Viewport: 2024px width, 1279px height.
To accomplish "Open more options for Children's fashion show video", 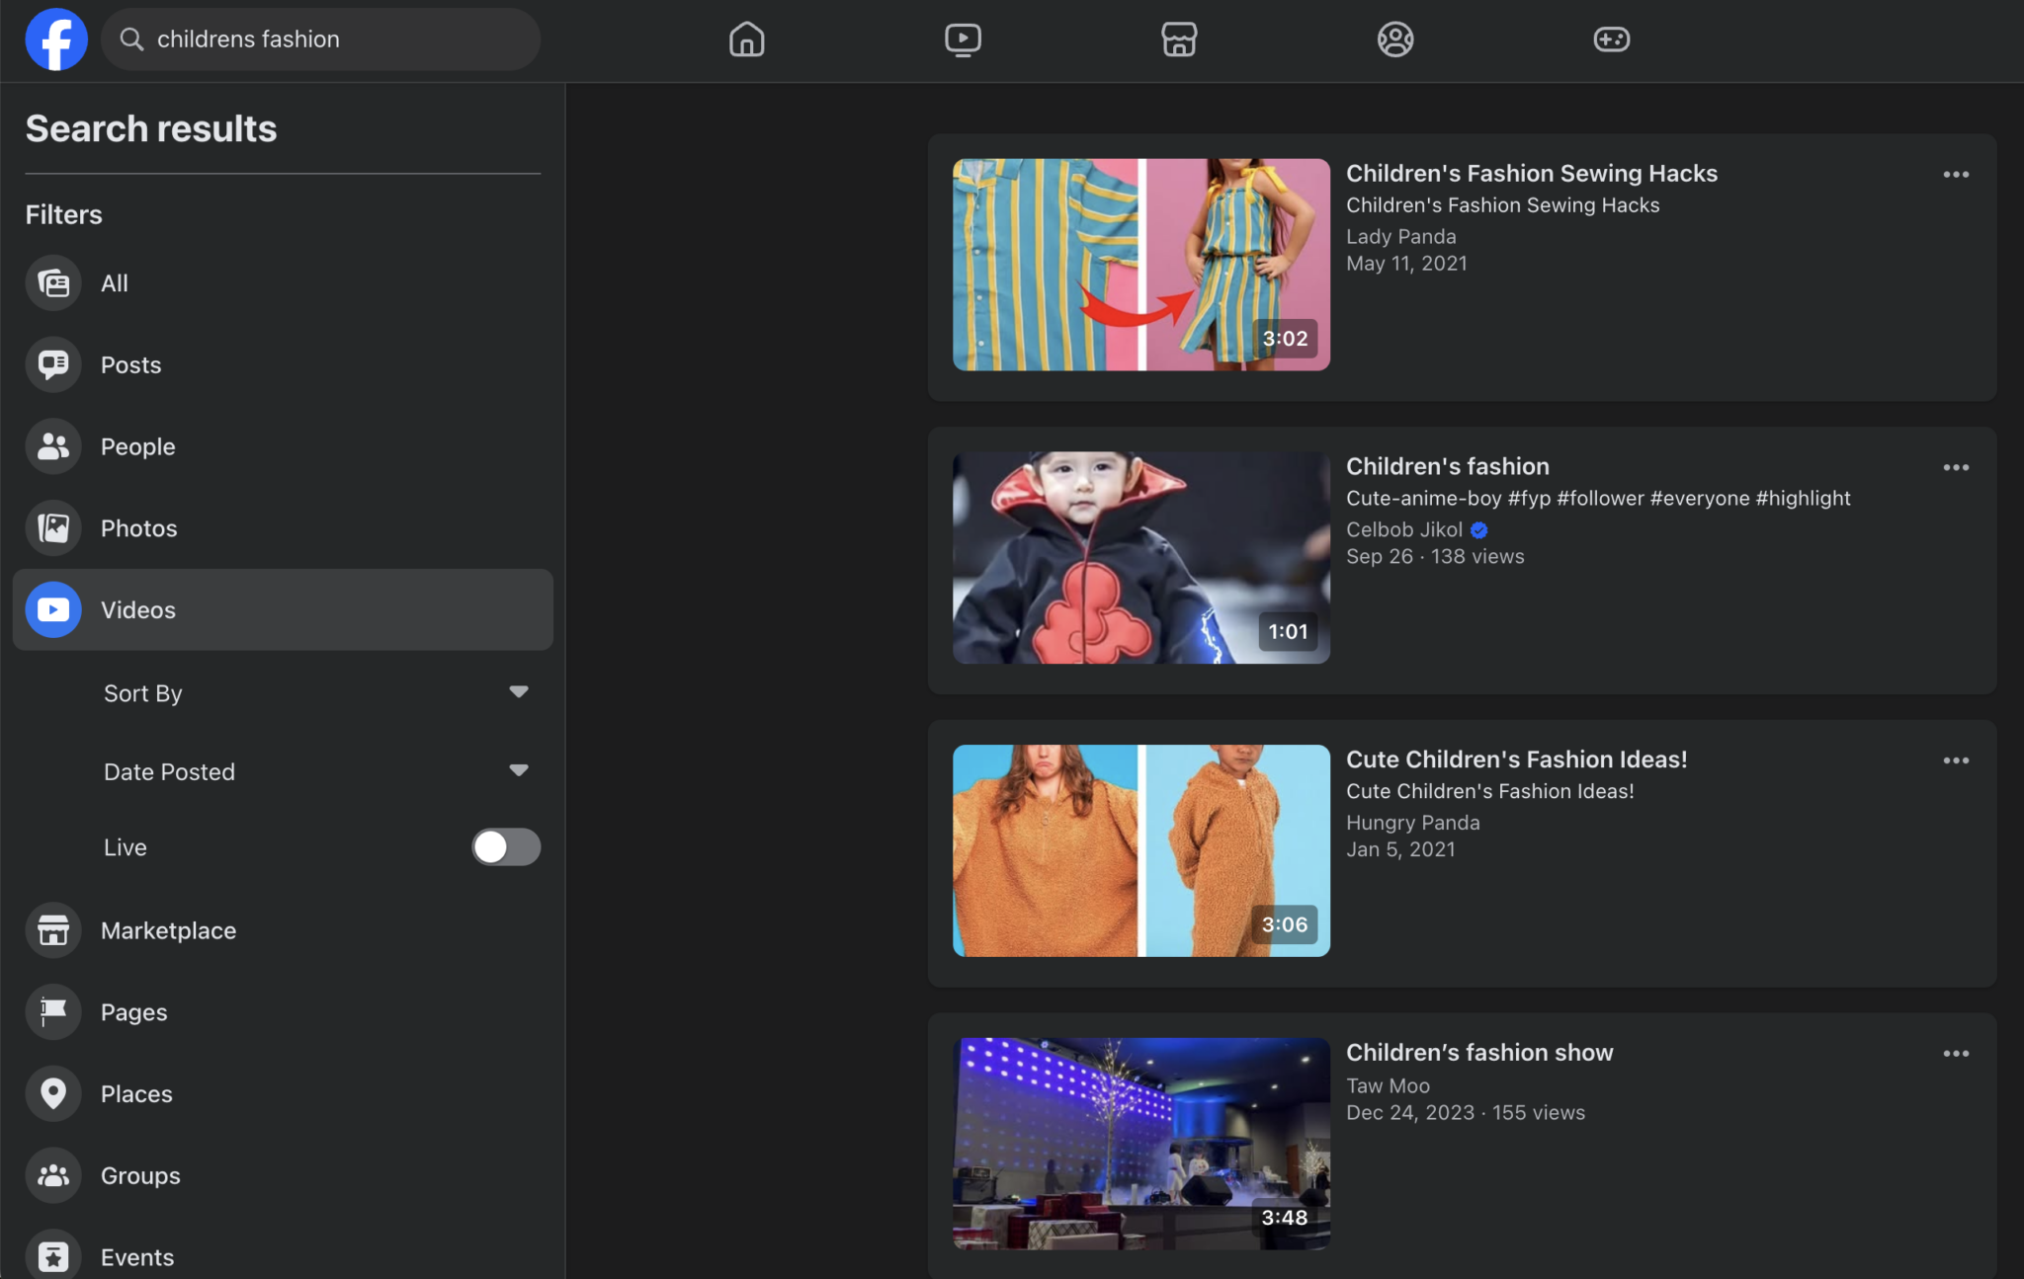I will coord(1956,1054).
